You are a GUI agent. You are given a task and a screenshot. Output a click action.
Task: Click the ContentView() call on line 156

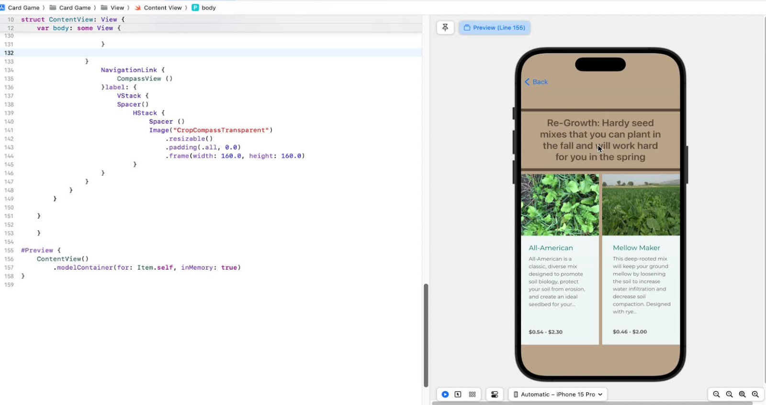coord(63,259)
